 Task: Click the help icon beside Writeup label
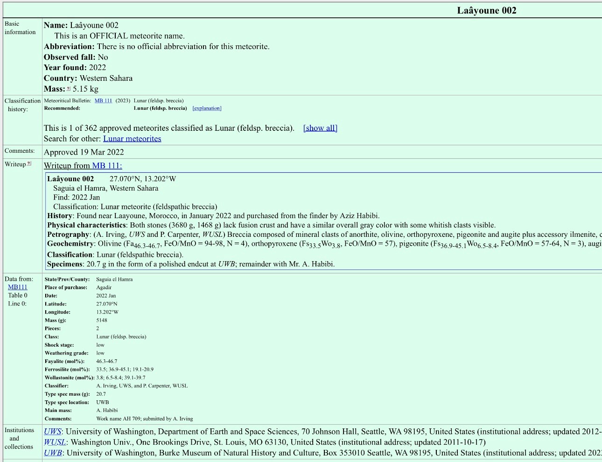point(29,163)
